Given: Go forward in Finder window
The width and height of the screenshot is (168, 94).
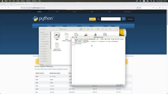Looking at the screenshot, I should (57, 29).
